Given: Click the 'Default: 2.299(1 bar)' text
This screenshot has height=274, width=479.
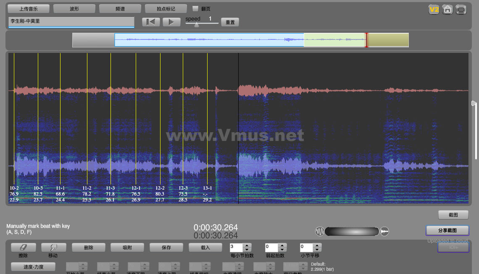Looking at the screenshot, I should [322, 267].
